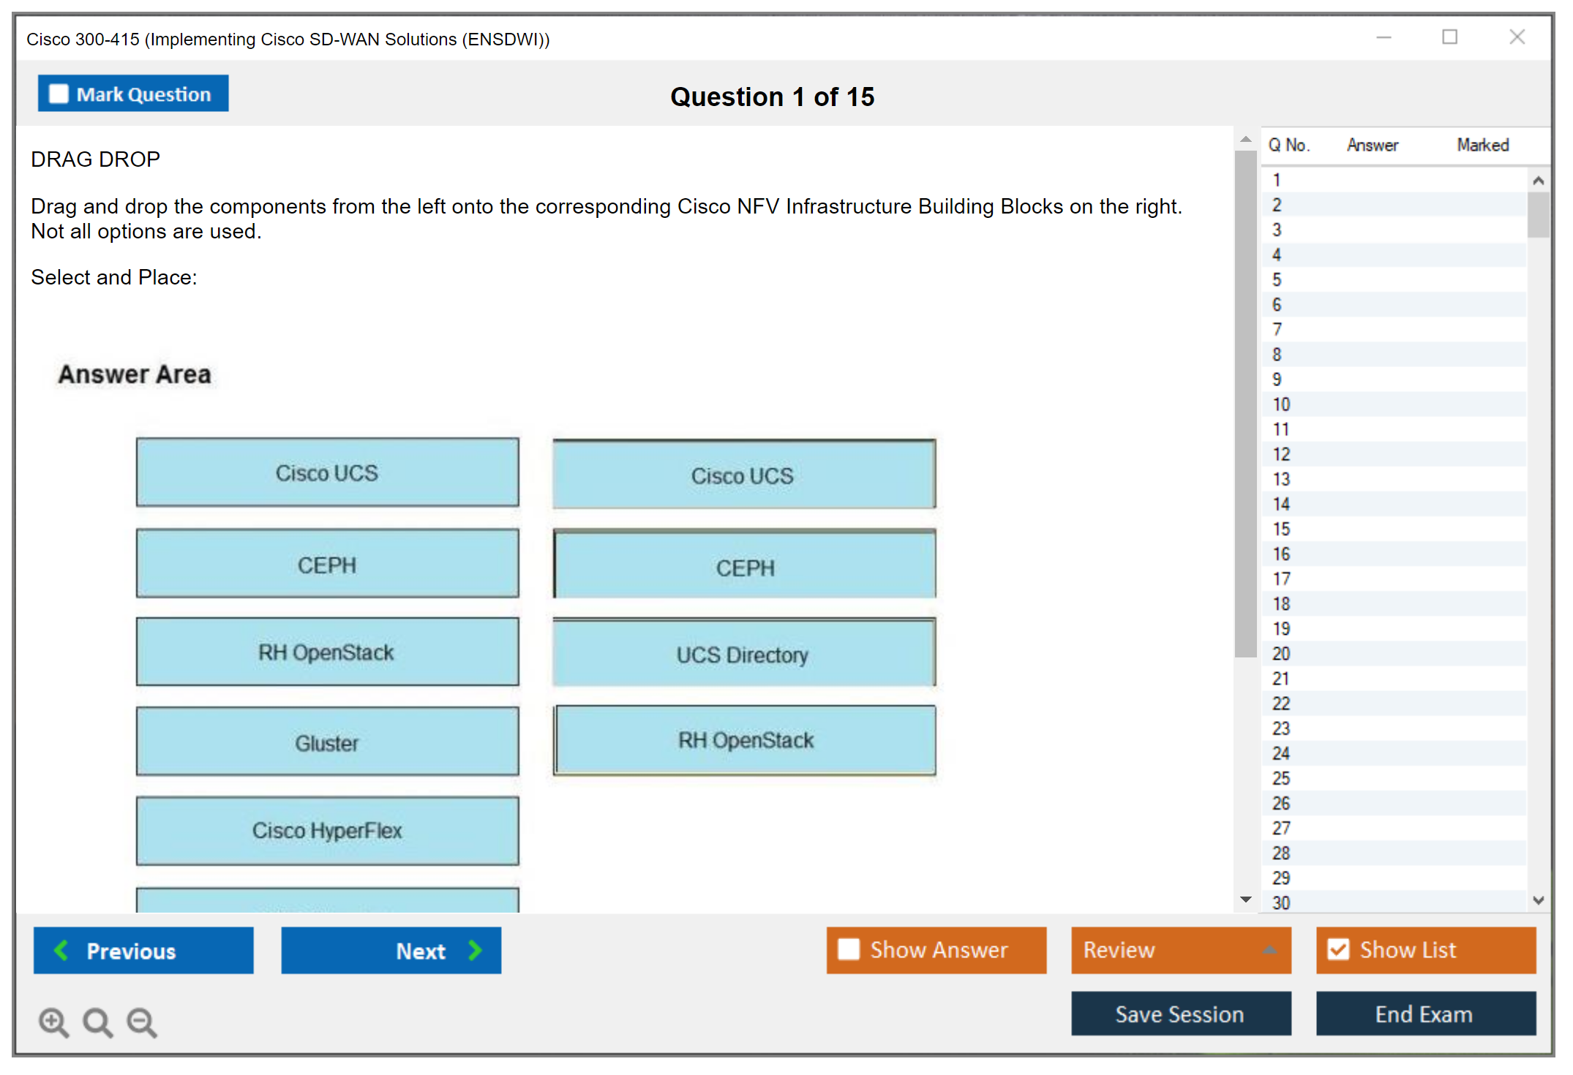Click the Marked column header
Image resolution: width=1573 pixels, height=1075 pixels.
point(1482,146)
